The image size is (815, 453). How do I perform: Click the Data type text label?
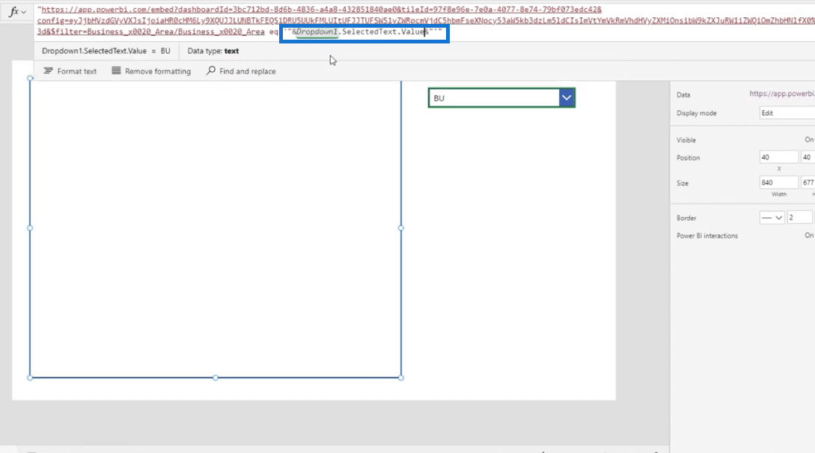pos(213,51)
